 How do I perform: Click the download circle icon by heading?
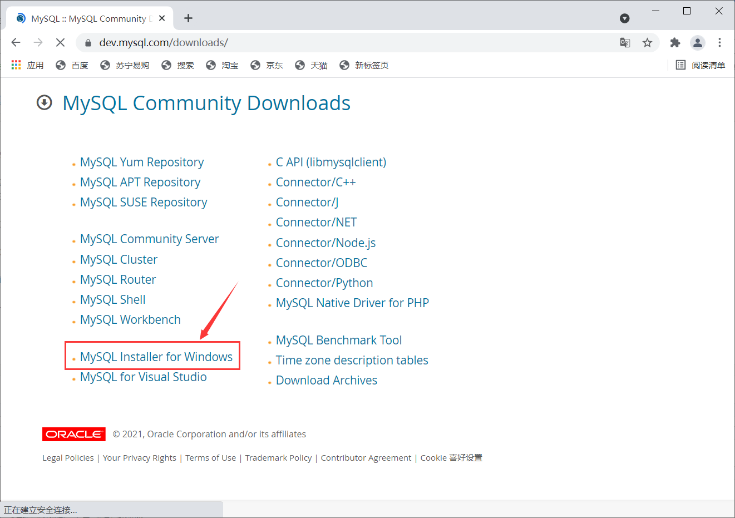(x=44, y=102)
